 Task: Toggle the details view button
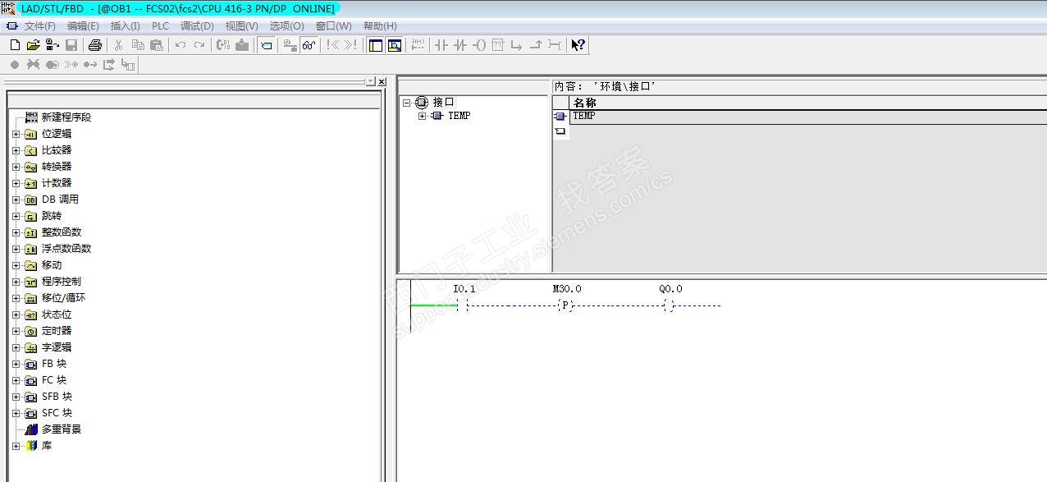tap(395, 45)
